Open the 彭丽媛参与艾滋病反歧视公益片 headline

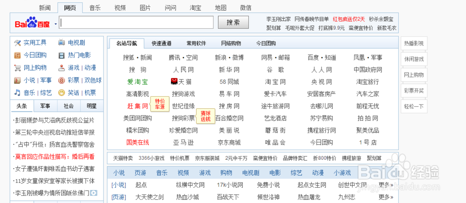[54, 120]
